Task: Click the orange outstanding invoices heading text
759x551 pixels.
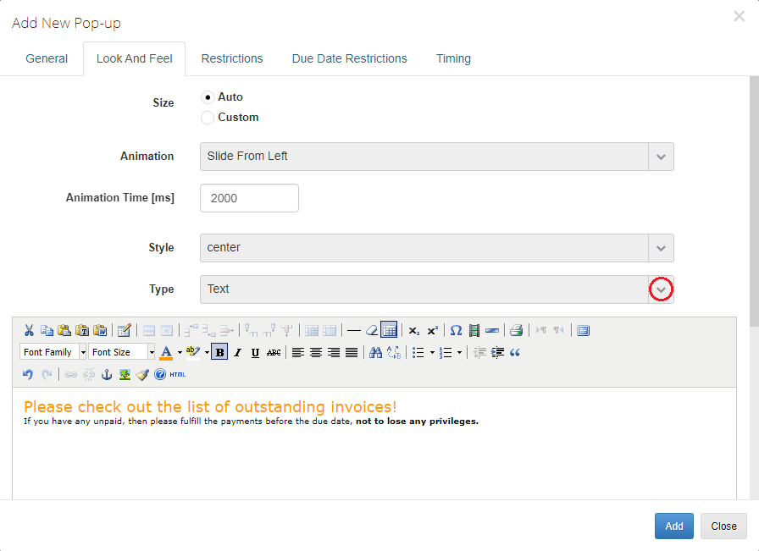Action: pos(210,407)
